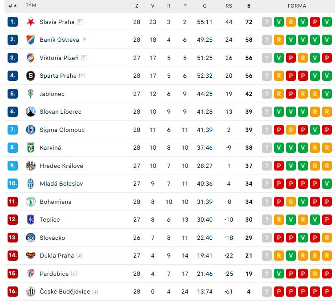The image size is (335, 302).
Task: Click the last green V badge for Jablonec
Action: [x=327, y=94]
